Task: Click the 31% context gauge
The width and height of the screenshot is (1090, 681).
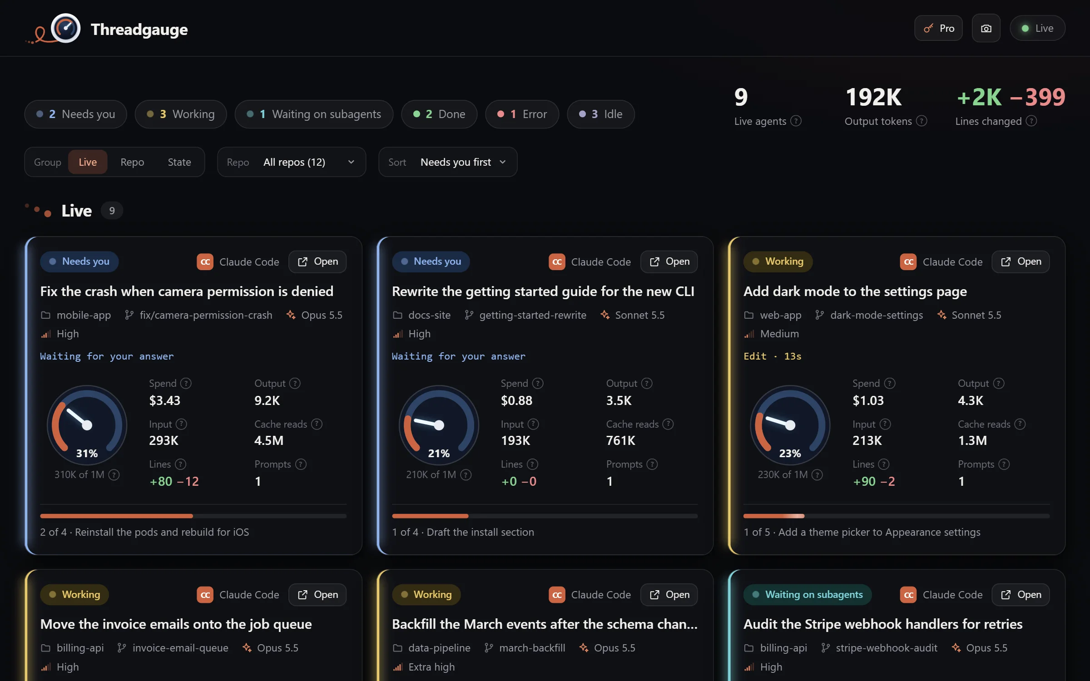Action: [87, 425]
